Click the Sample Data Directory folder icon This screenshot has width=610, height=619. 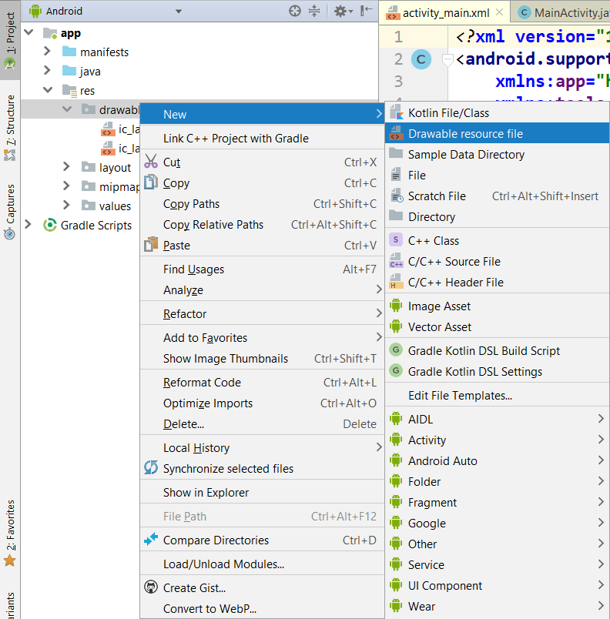pyautogui.click(x=396, y=153)
